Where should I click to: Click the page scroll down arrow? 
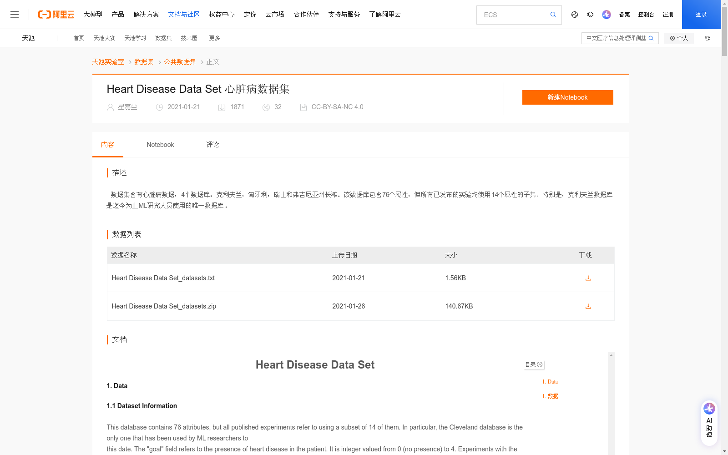coord(724,451)
